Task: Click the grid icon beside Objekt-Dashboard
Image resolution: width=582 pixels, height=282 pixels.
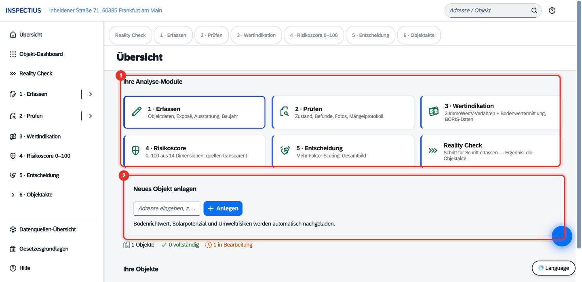Action: coord(13,54)
